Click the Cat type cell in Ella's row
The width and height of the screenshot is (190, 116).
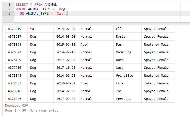(33, 29)
